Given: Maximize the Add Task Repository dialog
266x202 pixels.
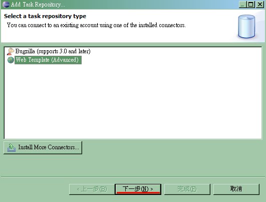Looking at the screenshot, I should (x=251, y=5).
